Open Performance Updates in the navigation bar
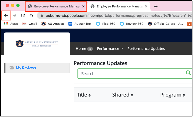The height and width of the screenshot is (118, 194). [146, 49]
